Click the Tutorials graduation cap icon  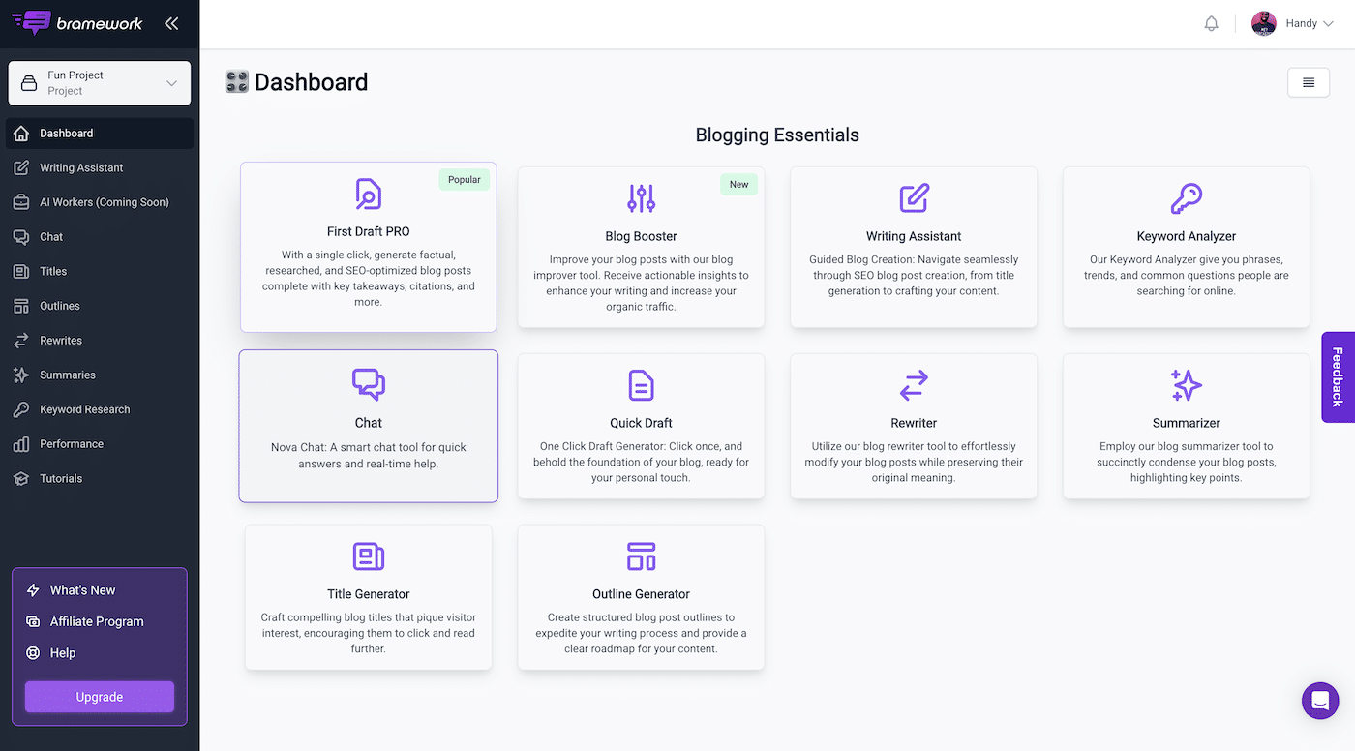coord(21,479)
